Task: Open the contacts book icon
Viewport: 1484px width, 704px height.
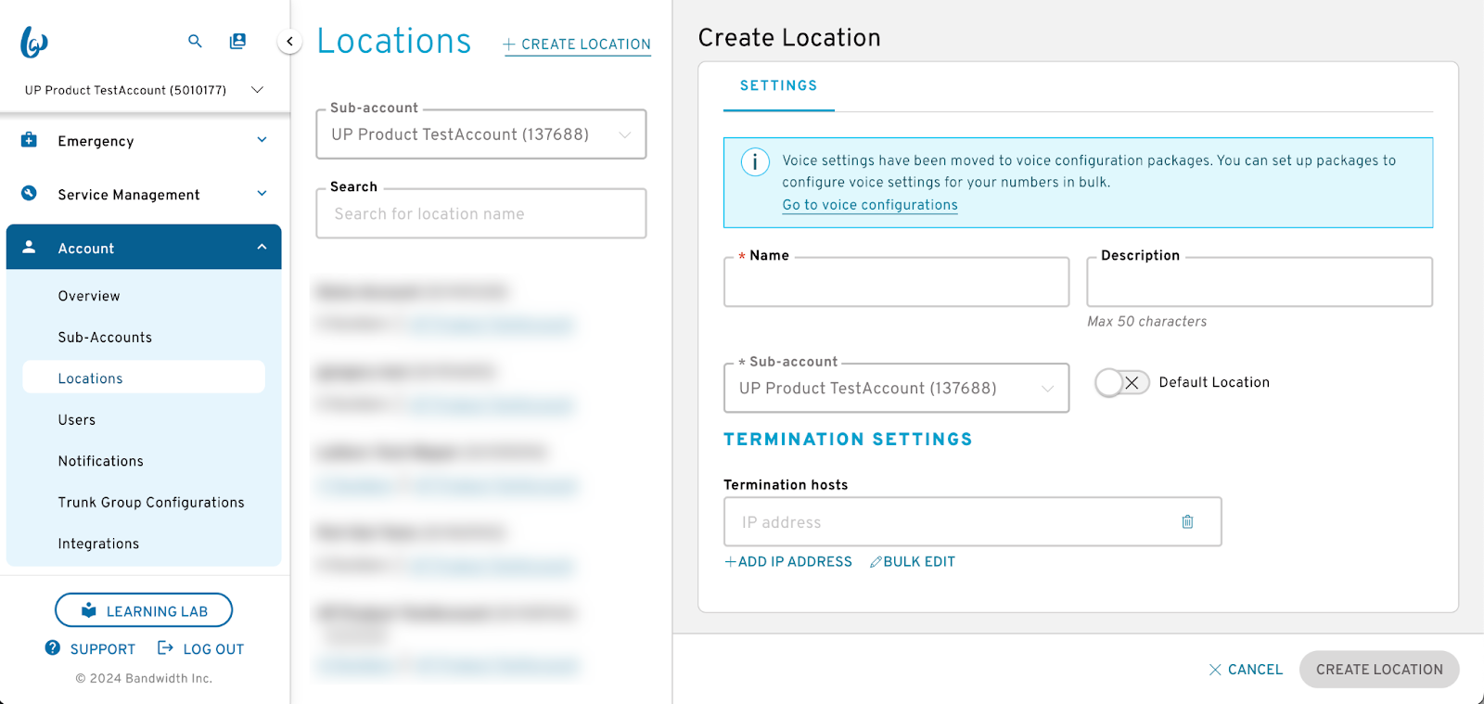Action: pyautogui.click(x=237, y=41)
